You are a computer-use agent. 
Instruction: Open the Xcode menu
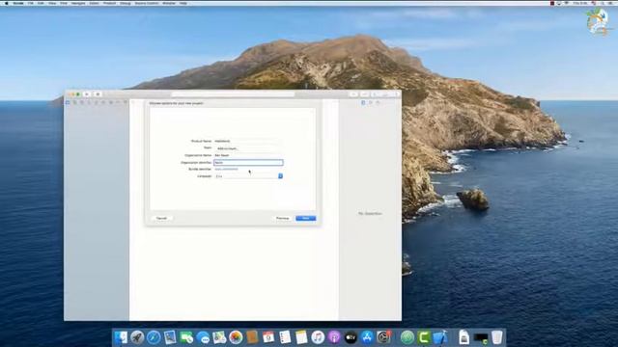coord(18,3)
